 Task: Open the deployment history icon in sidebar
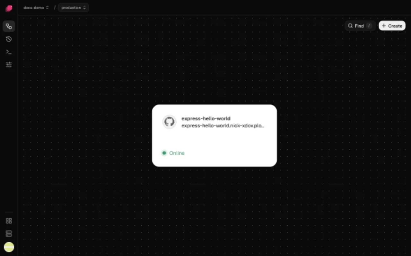pos(9,39)
